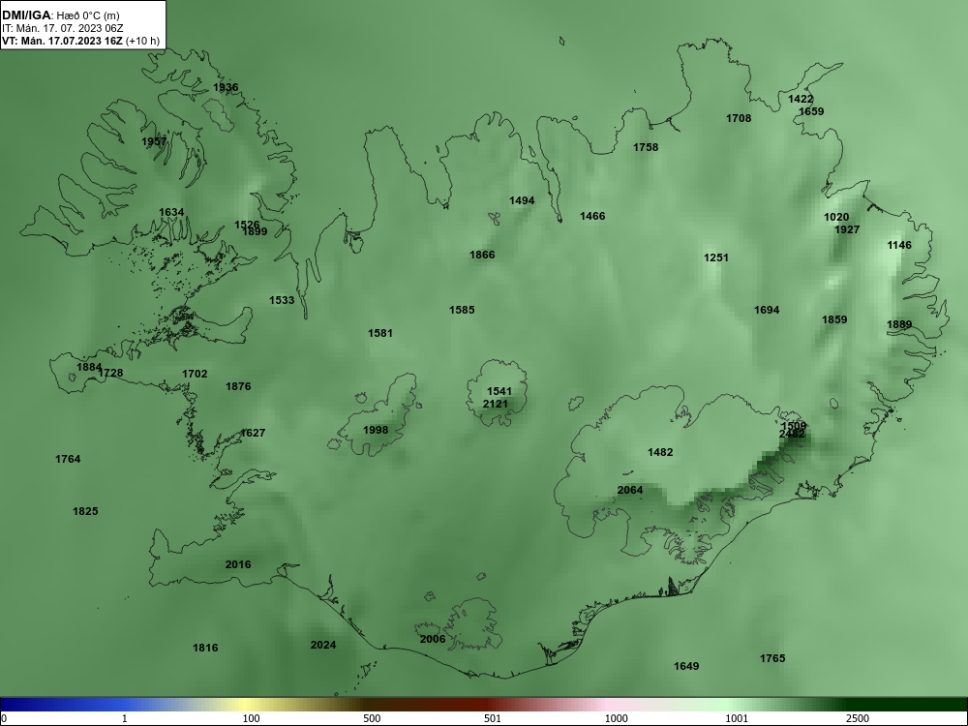Click the 1702 map value
Viewport: 968px width, 726px height.
point(195,374)
